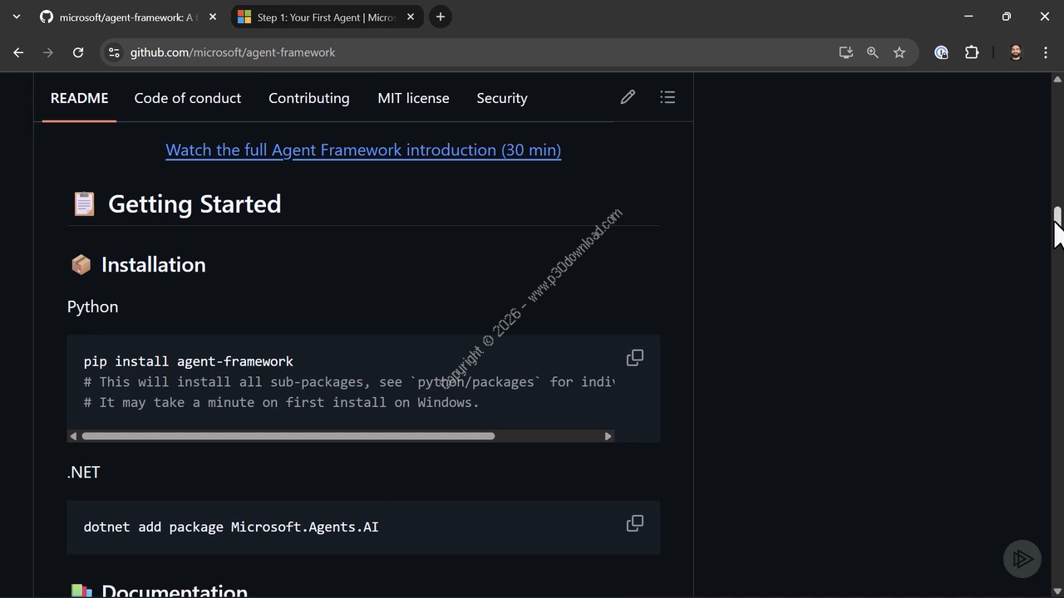The width and height of the screenshot is (1064, 598).
Task: Go forward to the next page
Action: click(48, 52)
